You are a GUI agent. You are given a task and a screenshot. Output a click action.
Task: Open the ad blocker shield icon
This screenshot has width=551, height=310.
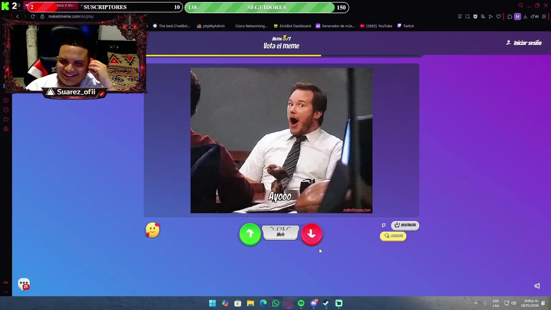(x=475, y=16)
